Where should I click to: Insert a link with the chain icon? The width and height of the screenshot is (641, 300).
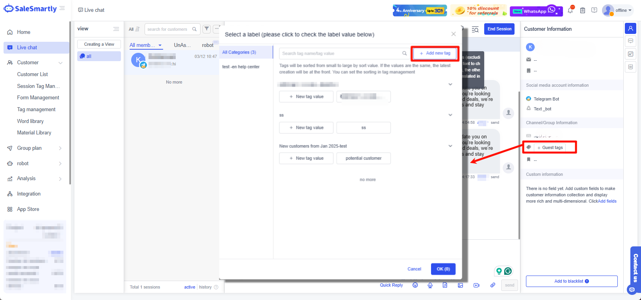click(492, 285)
